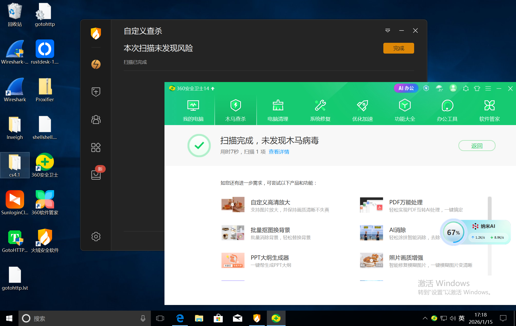
Task: Open Huorong users sidebar icon
Action: point(96,119)
